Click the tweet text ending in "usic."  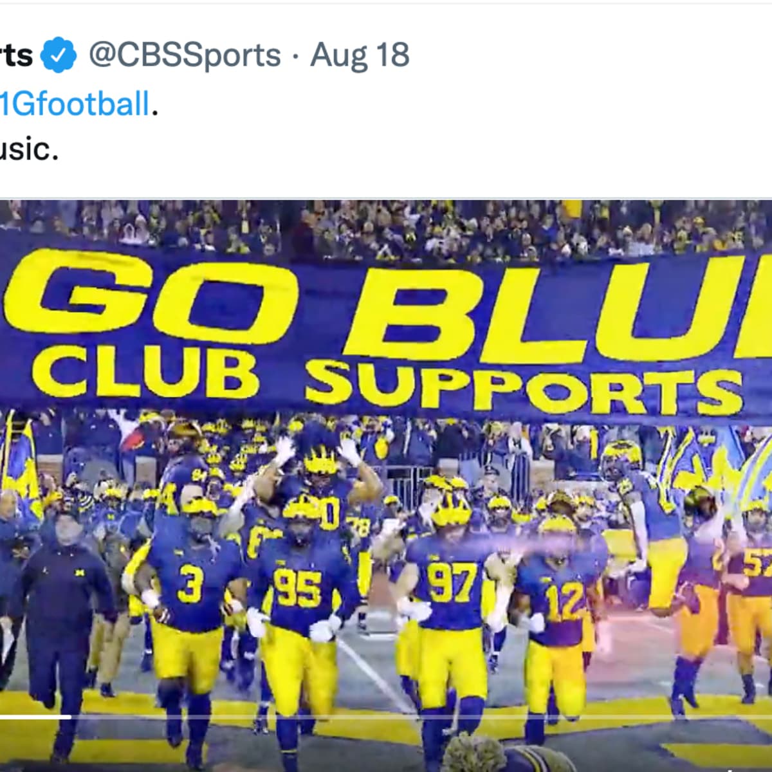point(29,149)
